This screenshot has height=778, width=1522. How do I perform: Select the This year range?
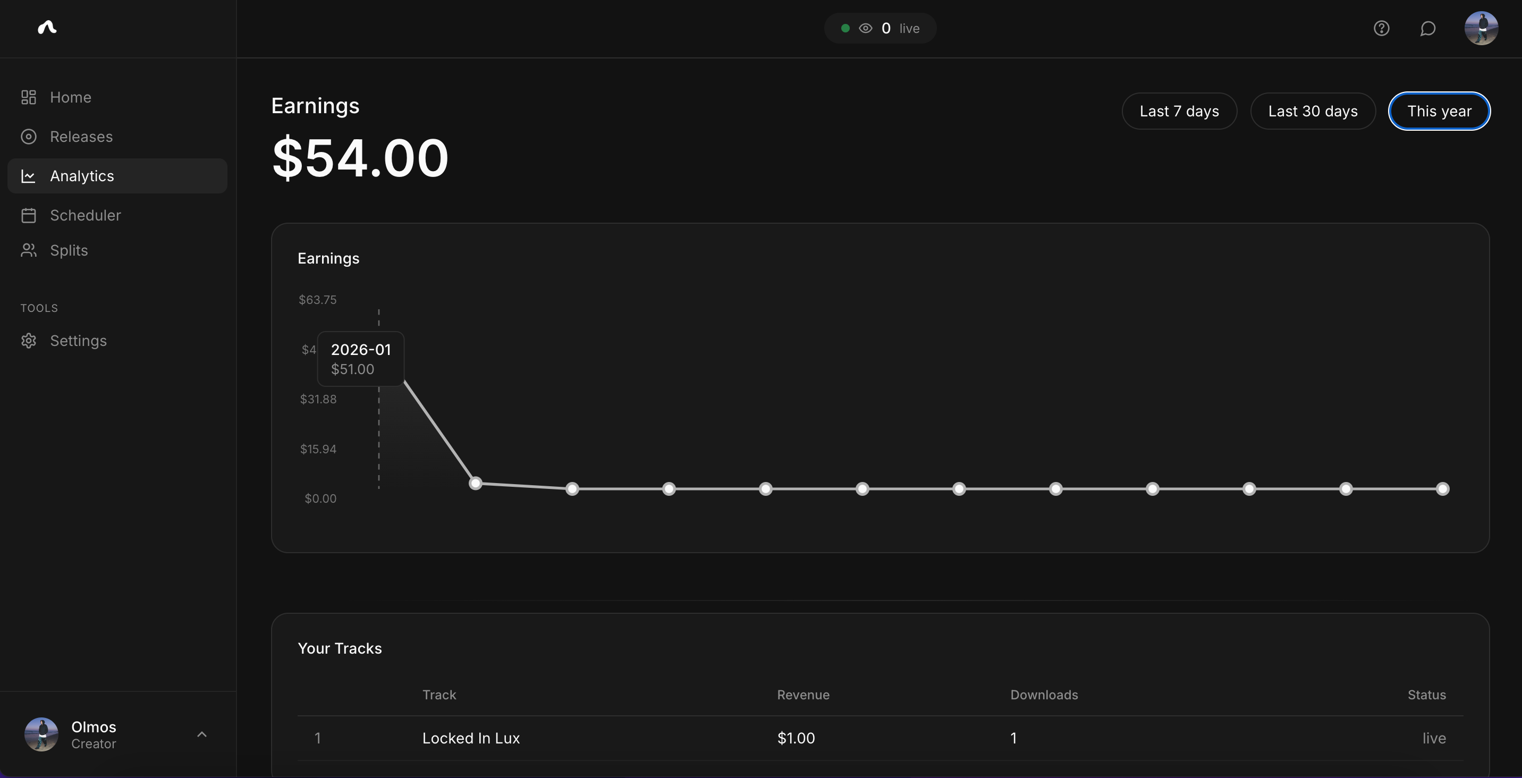[x=1439, y=111]
